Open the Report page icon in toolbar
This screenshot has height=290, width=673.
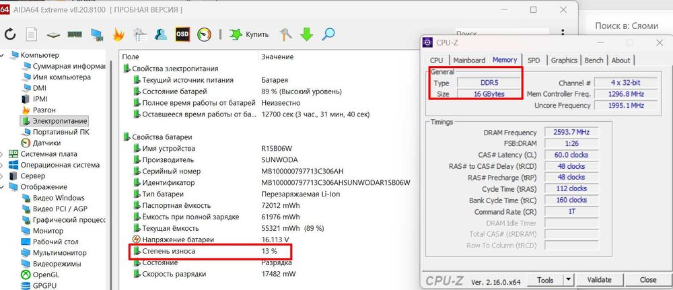click(x=32, y=34)
